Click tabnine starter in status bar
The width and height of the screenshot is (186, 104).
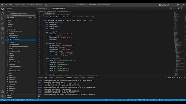click(35, 100)
